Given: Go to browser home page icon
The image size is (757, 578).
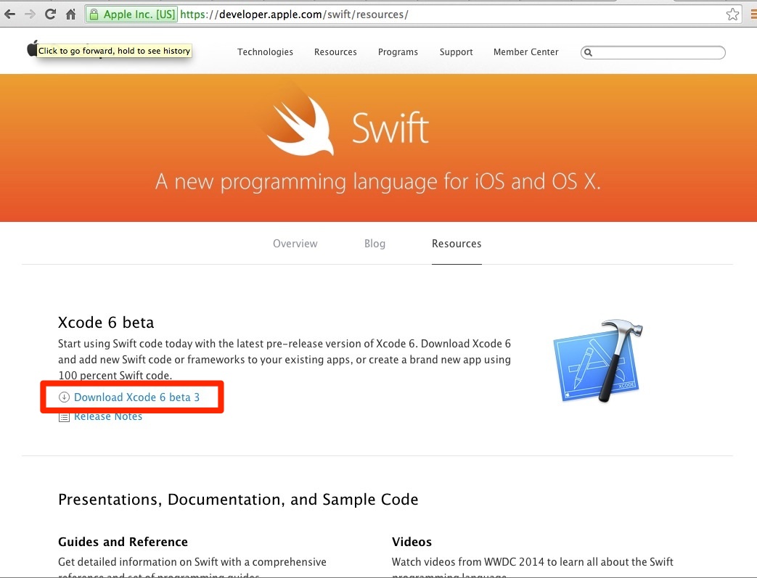Looking at the screenshot, I should click(x=70, y=15).
